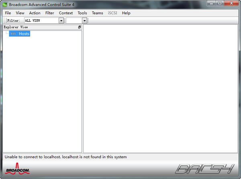This screenshot has height=179, width=241.
Task: Maximize the Broadcom Advanced Control Suite window
Action: coord(220,3)
